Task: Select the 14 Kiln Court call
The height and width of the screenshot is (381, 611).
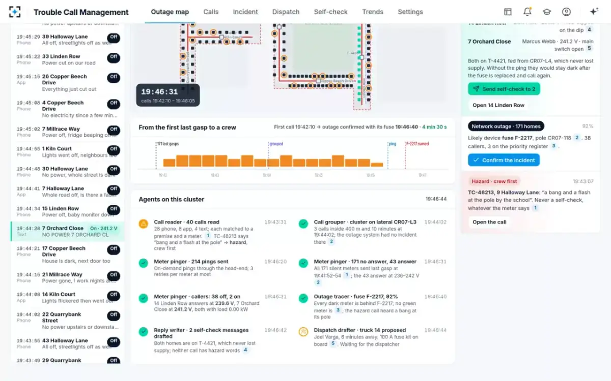Action: click(67, 297)
